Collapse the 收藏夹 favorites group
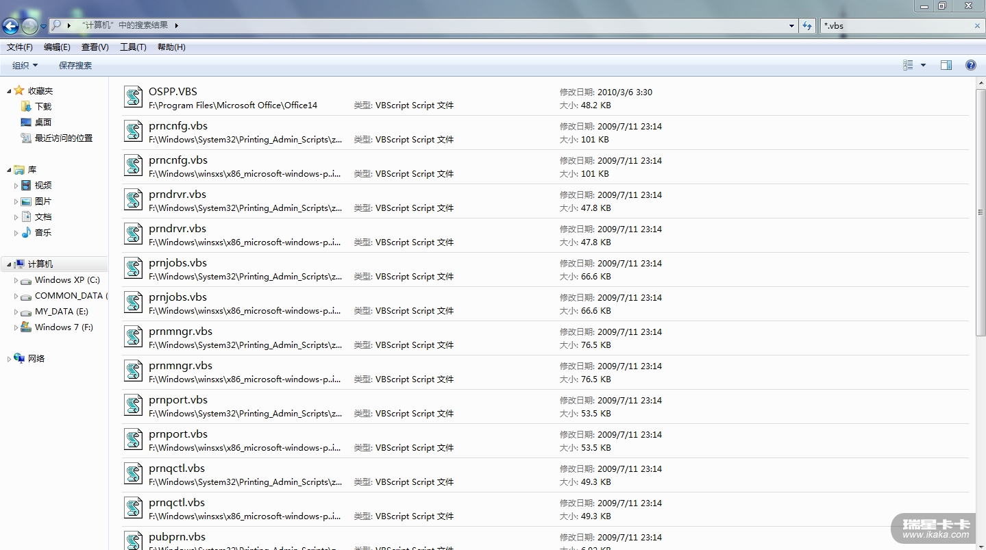Image resolution: width=986 pixels, height=550 pixels. 9,91
